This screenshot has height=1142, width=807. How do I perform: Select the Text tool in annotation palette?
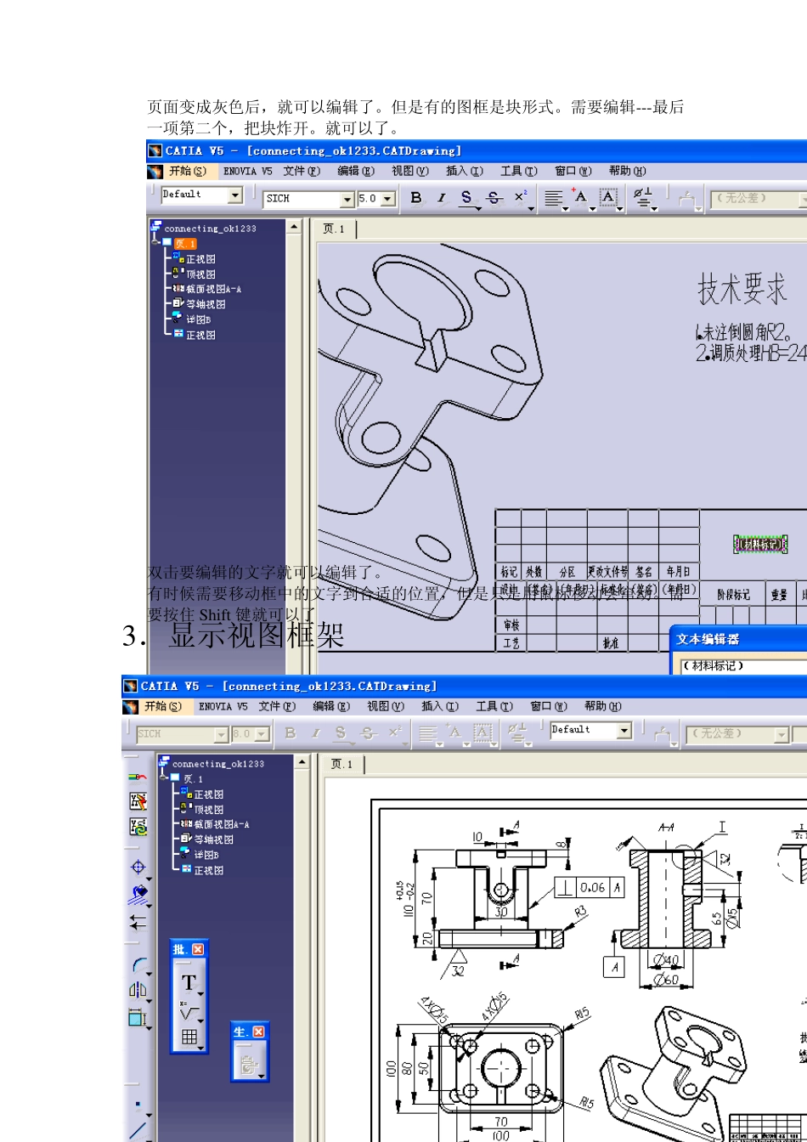189,983
